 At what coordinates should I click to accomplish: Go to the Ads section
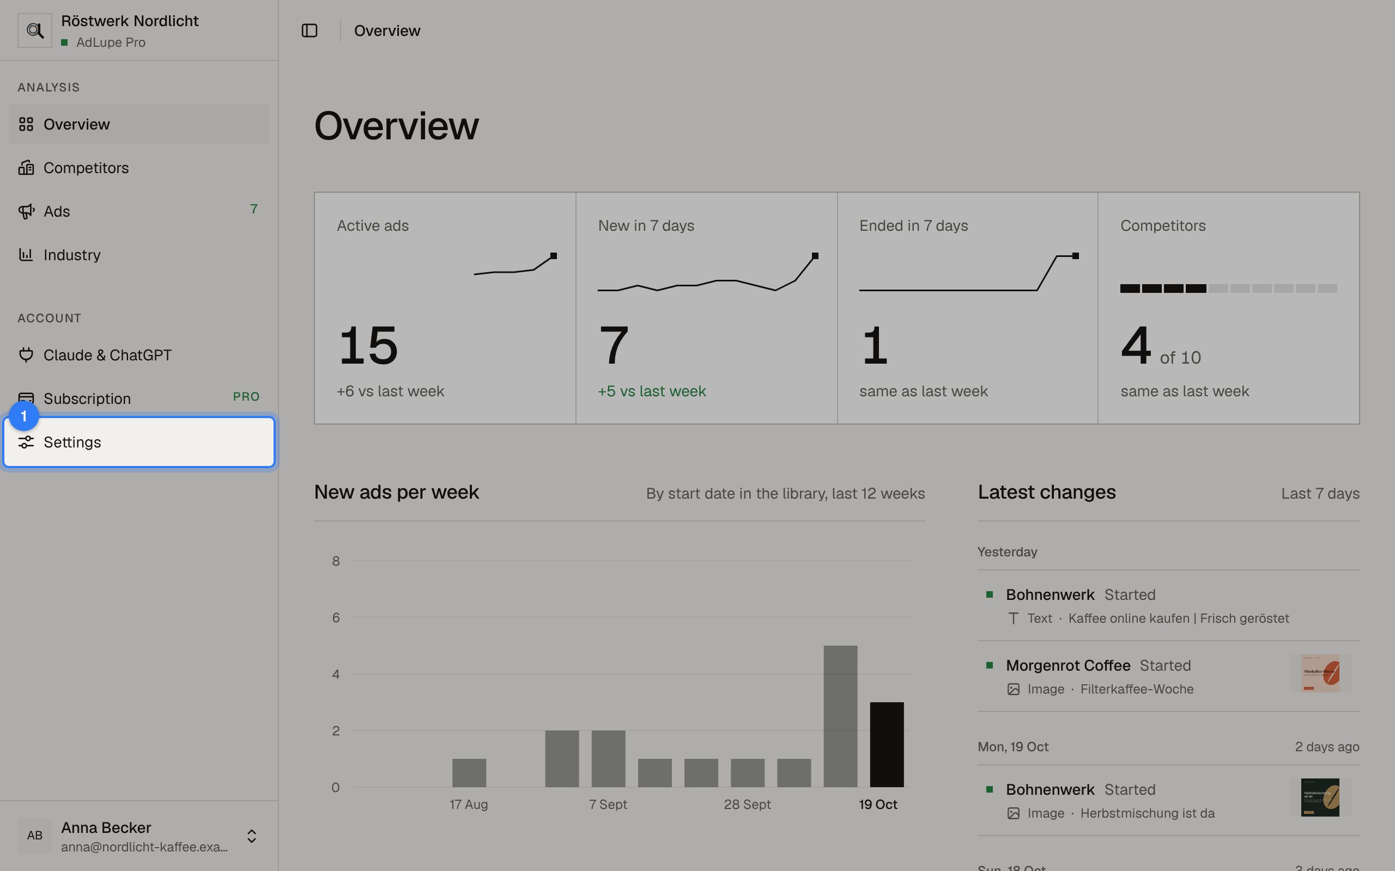pyautogui.click(x=139, y=211)
